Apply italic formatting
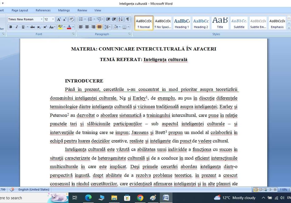 tap(16, 27)
